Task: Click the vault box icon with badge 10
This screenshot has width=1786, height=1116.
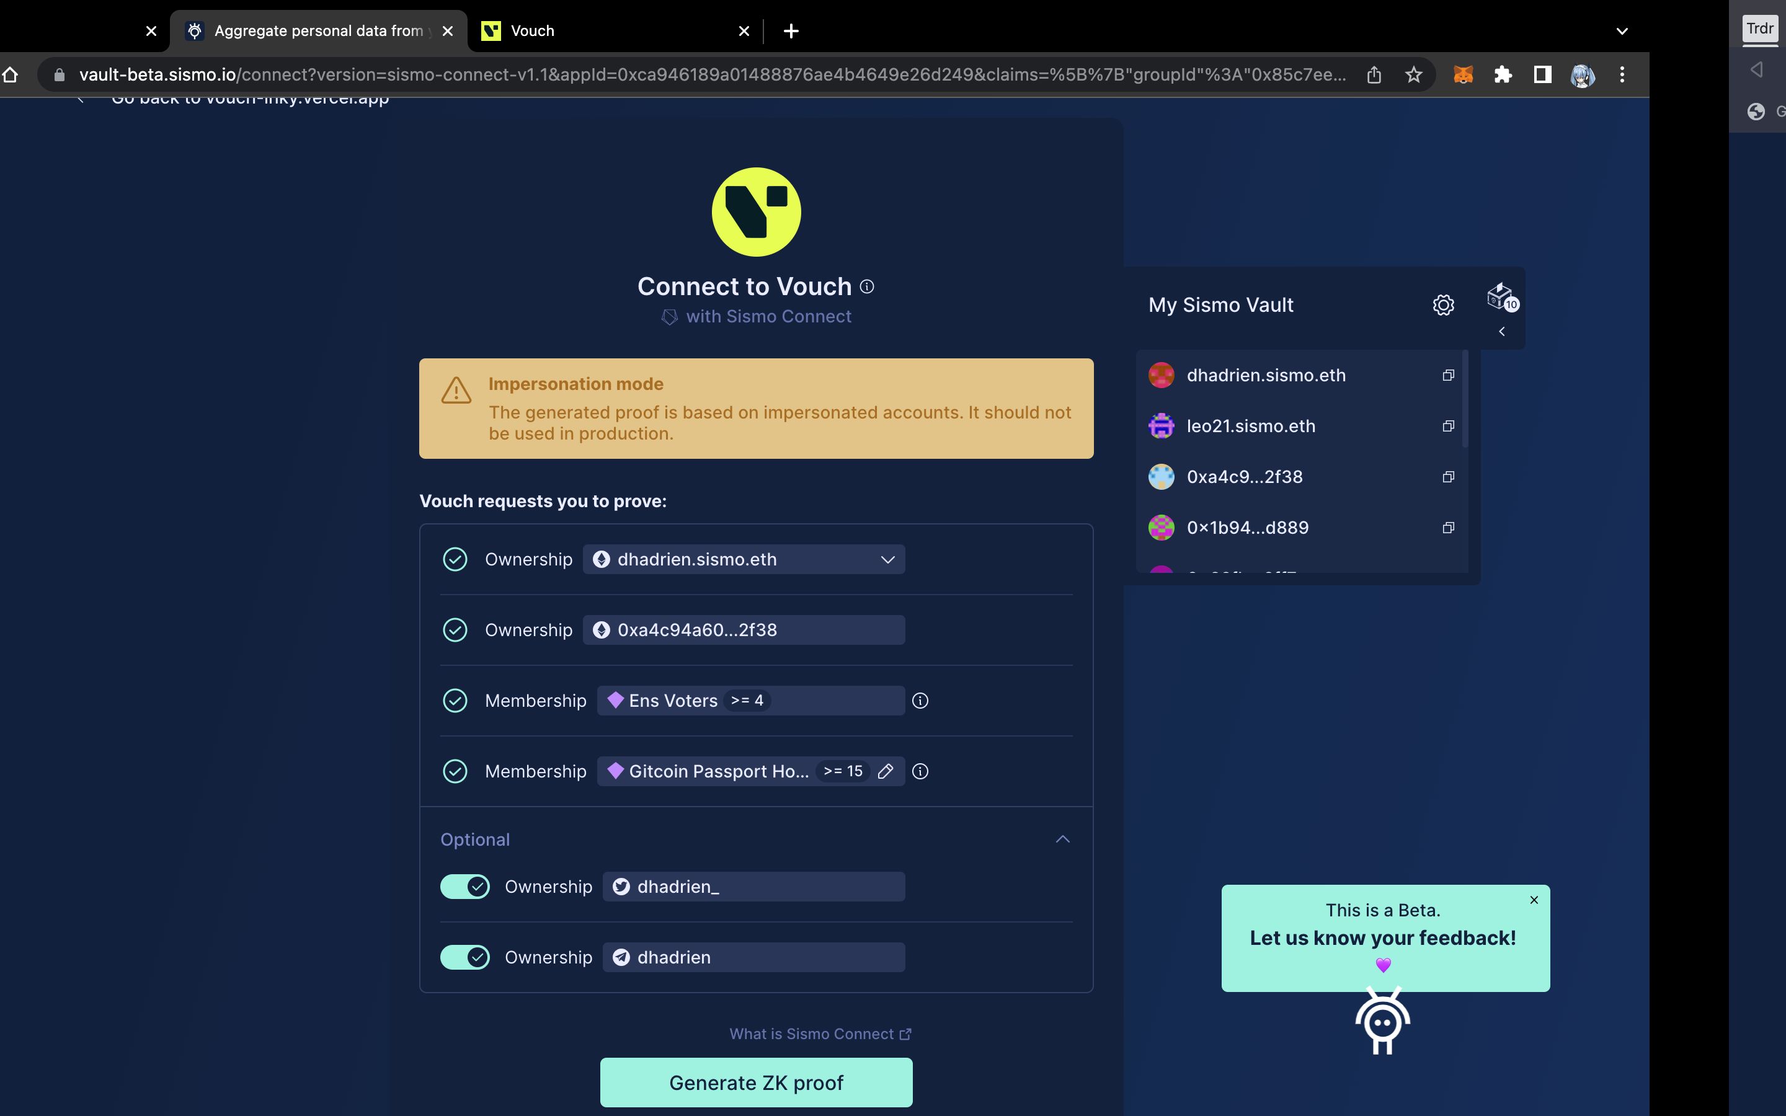Action: point(1502,297)
